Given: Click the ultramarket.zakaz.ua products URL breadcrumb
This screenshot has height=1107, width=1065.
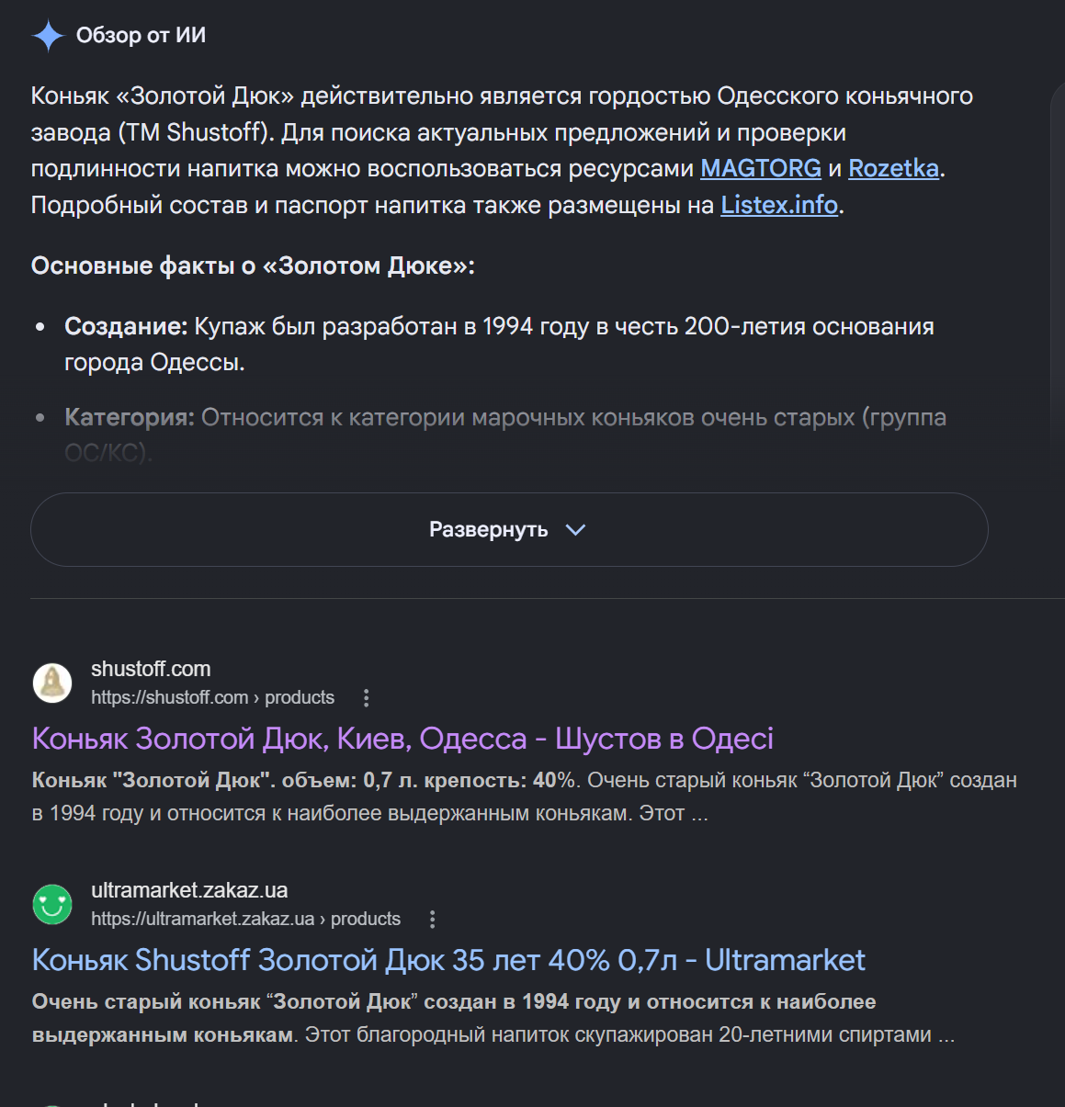Looking at the screenshot, I should pyautogui.click(x=245, y=920).
